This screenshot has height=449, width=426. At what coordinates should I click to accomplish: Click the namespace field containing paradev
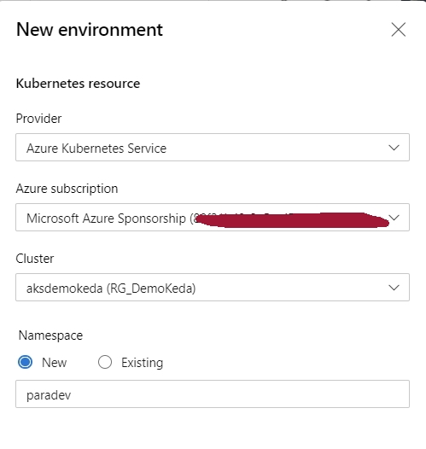pos(213,394)
